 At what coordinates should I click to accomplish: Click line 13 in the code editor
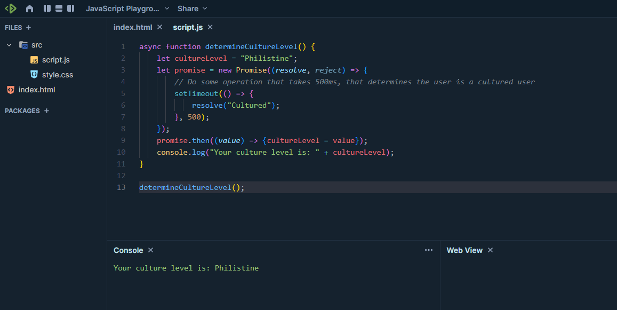(x=320, y=187)
